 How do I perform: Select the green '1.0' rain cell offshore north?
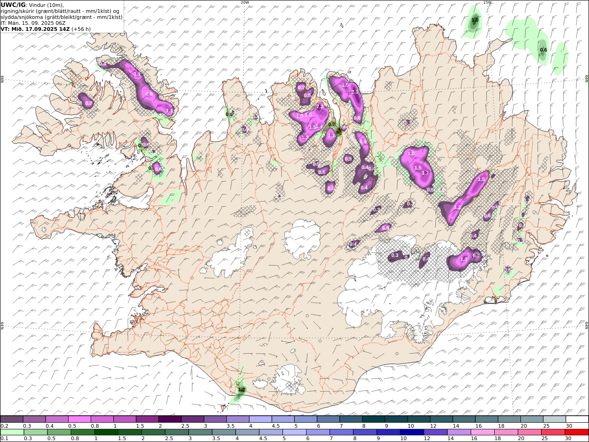coord(475,20)
